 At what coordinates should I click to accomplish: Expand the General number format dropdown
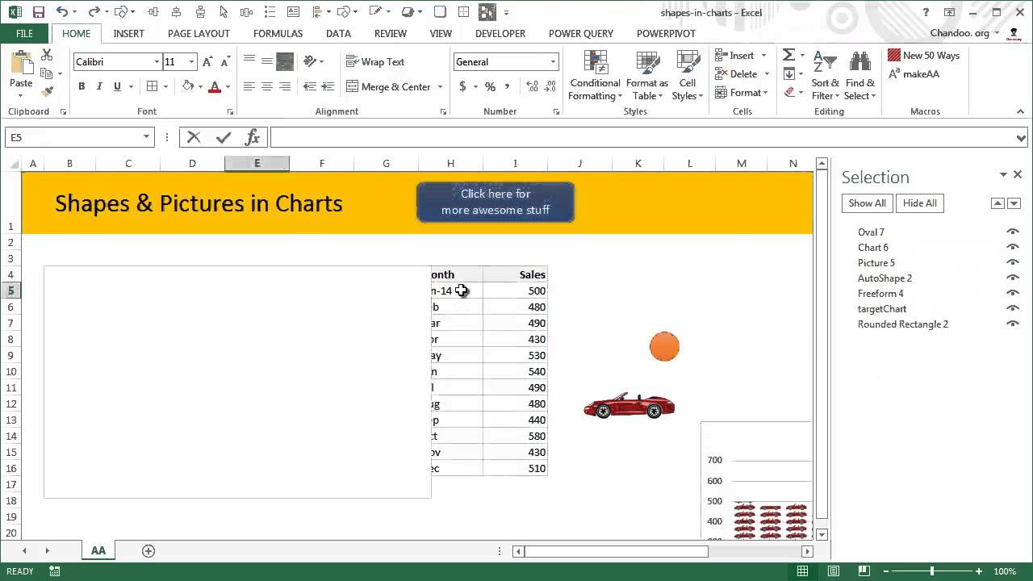tap(553, 62)
